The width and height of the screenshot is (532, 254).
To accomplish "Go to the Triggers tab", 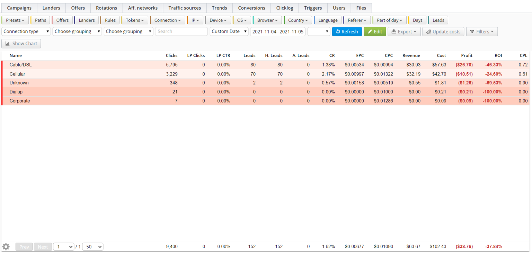I will 313,8.
